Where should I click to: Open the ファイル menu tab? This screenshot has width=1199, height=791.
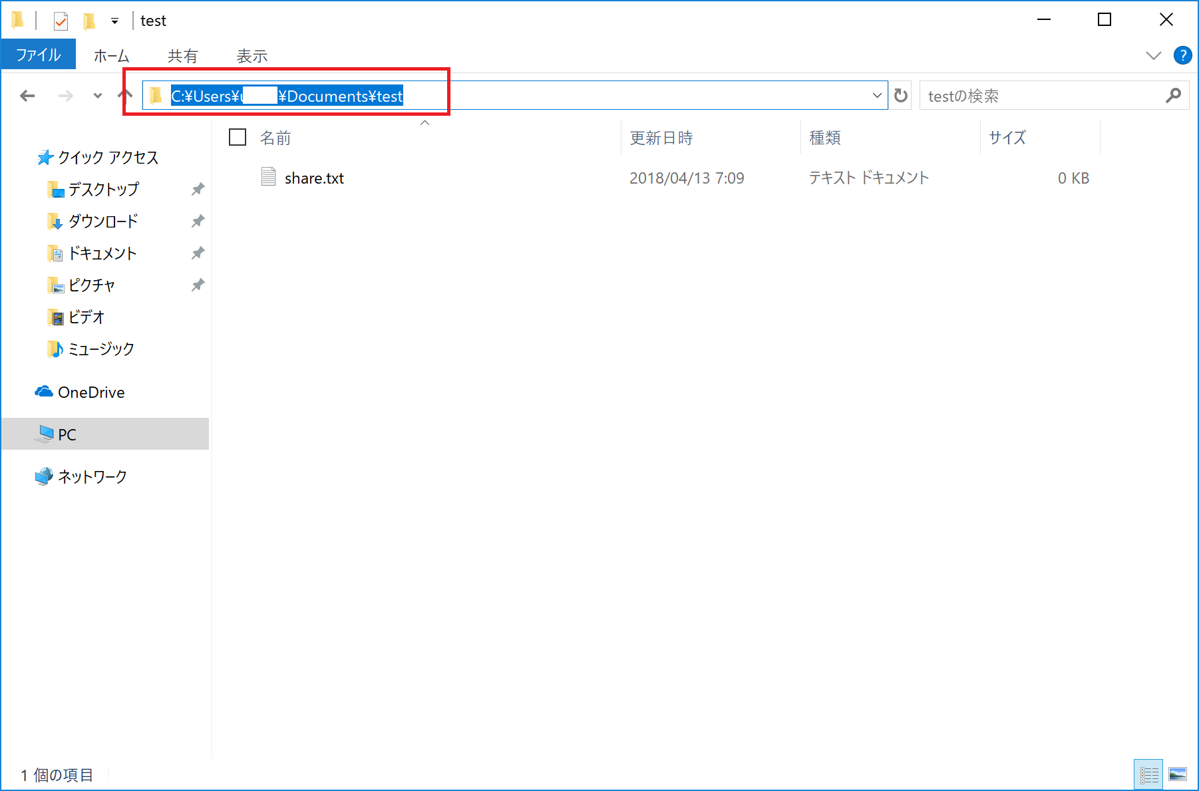38,55
